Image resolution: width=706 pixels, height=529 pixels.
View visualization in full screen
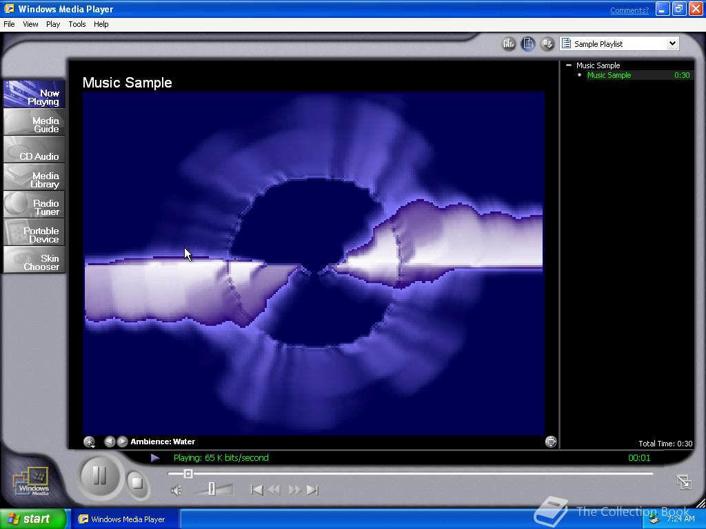551,442
